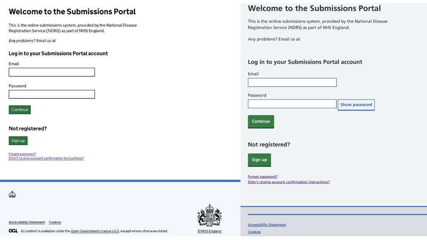This screenshot has height=240, width=427.
Task: Click the large Sign up button on the grey page
Action: click(259, 160)
